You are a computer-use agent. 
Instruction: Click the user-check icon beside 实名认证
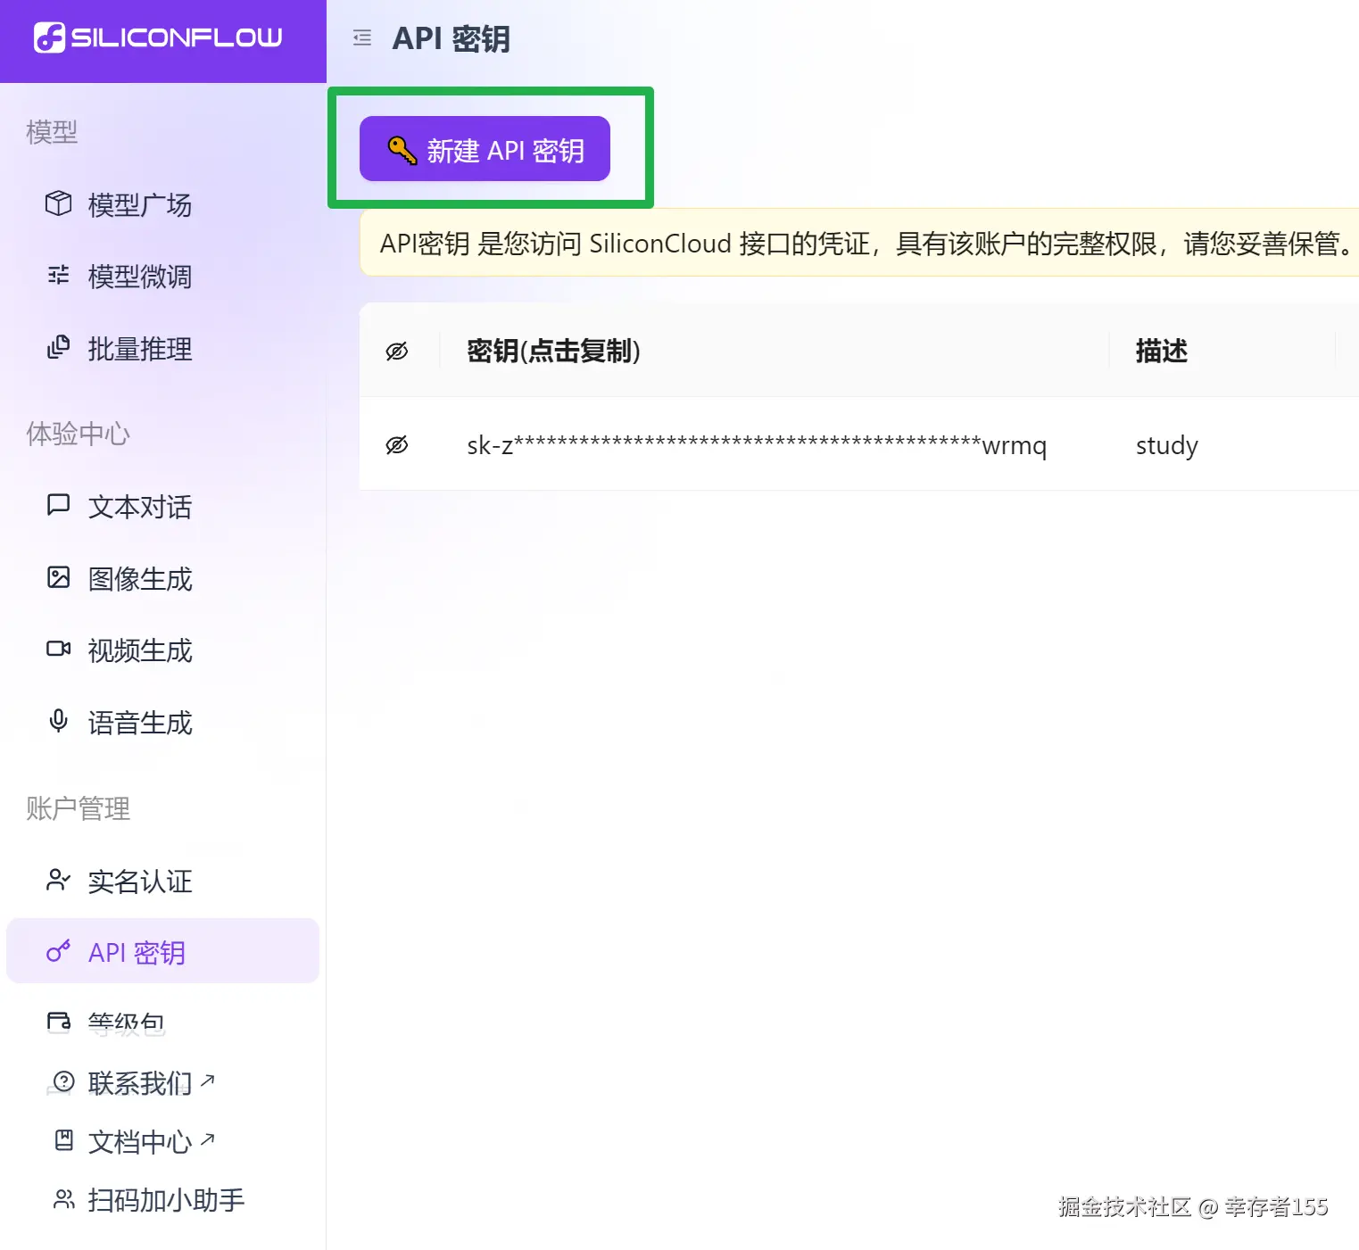coord(59,880)
